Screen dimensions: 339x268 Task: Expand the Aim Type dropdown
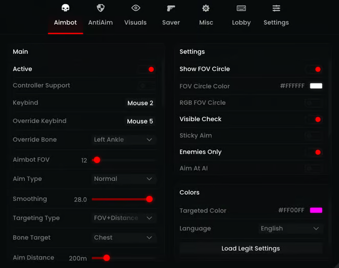123,179
